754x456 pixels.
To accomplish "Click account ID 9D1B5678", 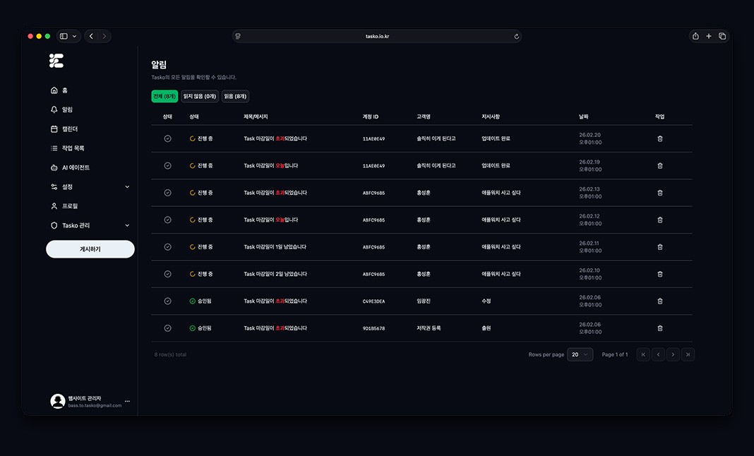I will click(x=373, y=328).
